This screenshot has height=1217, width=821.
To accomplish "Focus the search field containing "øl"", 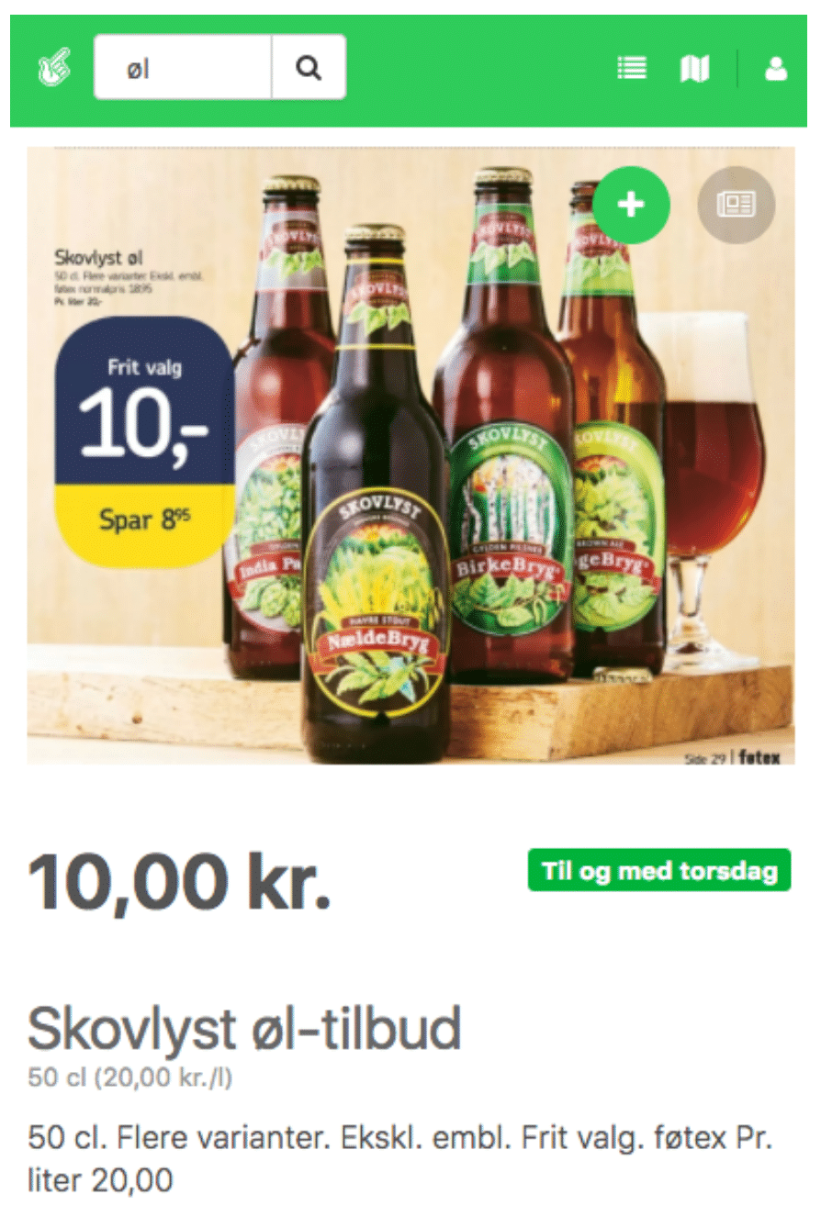I will click(x=183, y=67).
